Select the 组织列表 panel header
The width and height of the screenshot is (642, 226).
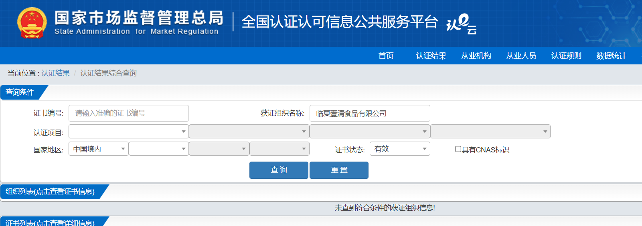50,192
